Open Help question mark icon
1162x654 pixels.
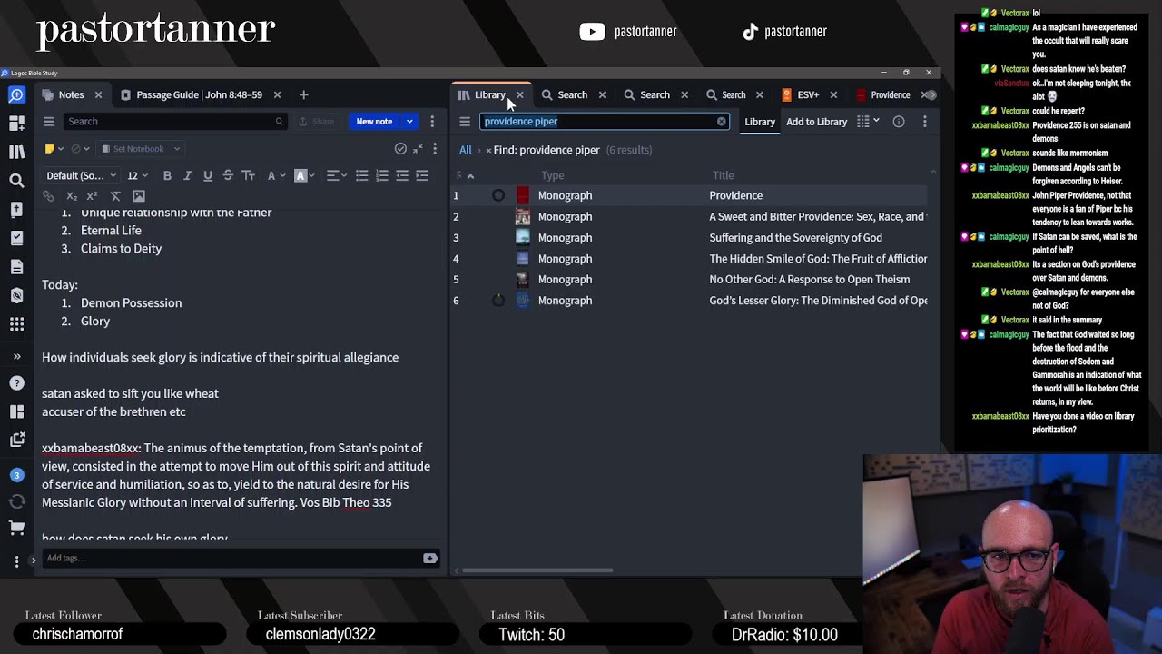(x=16, y=383)
